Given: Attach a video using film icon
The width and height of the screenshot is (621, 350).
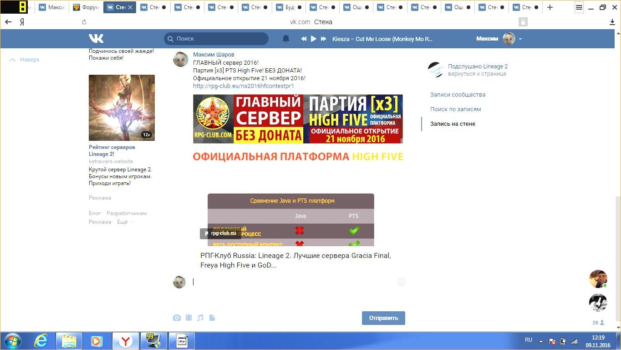Looking at the screenshot, I should click(x=188, y=318).
